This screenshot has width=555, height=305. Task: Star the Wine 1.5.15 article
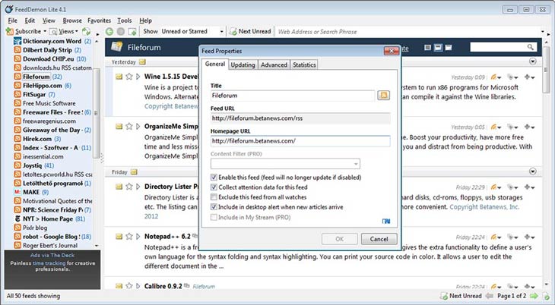click(x=129, y=77)
